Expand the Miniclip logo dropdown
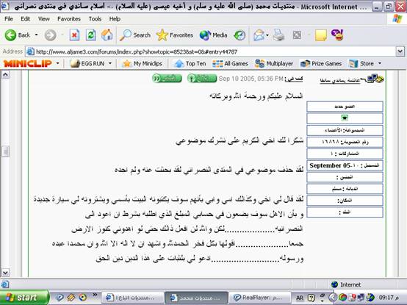 pos(57,63)
